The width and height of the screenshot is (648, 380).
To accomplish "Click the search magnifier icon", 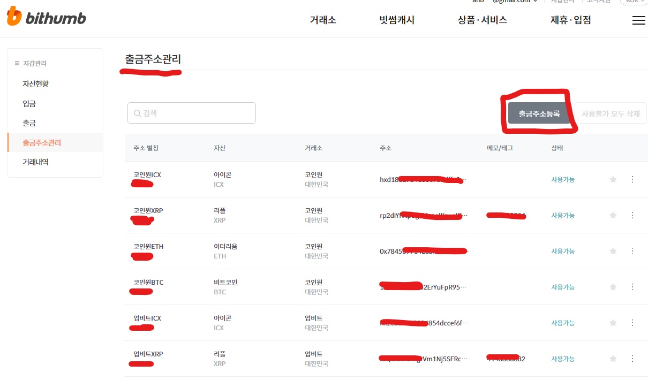I will (138, 113).
